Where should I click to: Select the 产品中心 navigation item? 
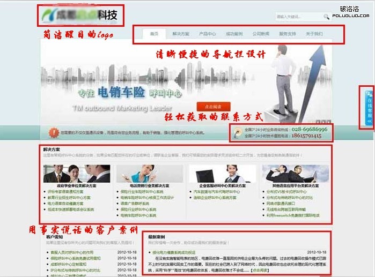click(x=207, y=34)
